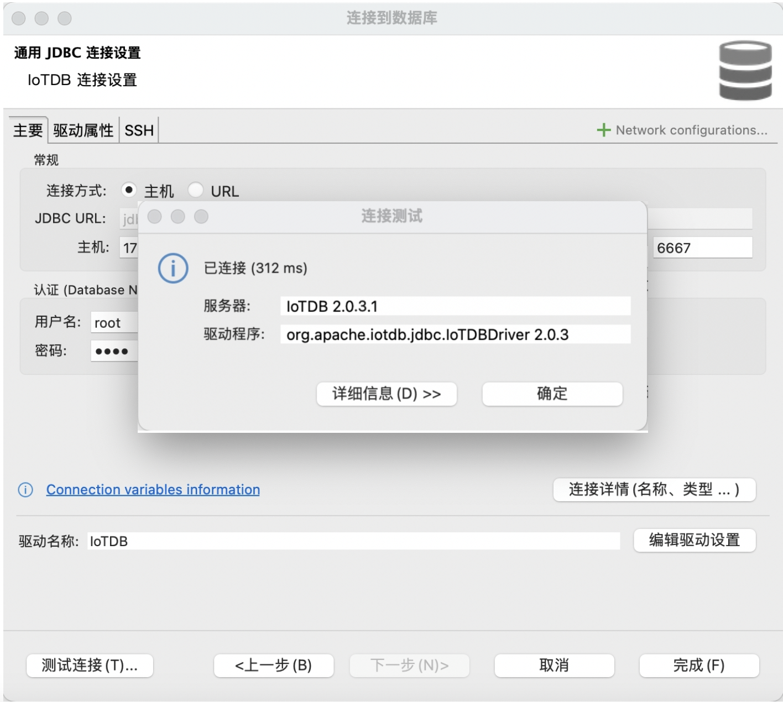This screenshot has height=702, width=783.
Task: Expand details with 详细信息(D) >> button
Action: tap(386, 394)
